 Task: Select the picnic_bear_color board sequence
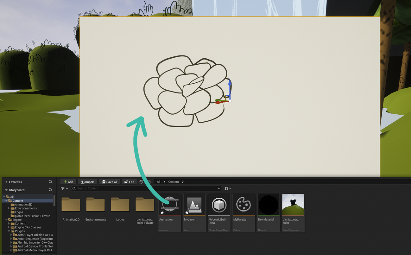click(293, 205)
